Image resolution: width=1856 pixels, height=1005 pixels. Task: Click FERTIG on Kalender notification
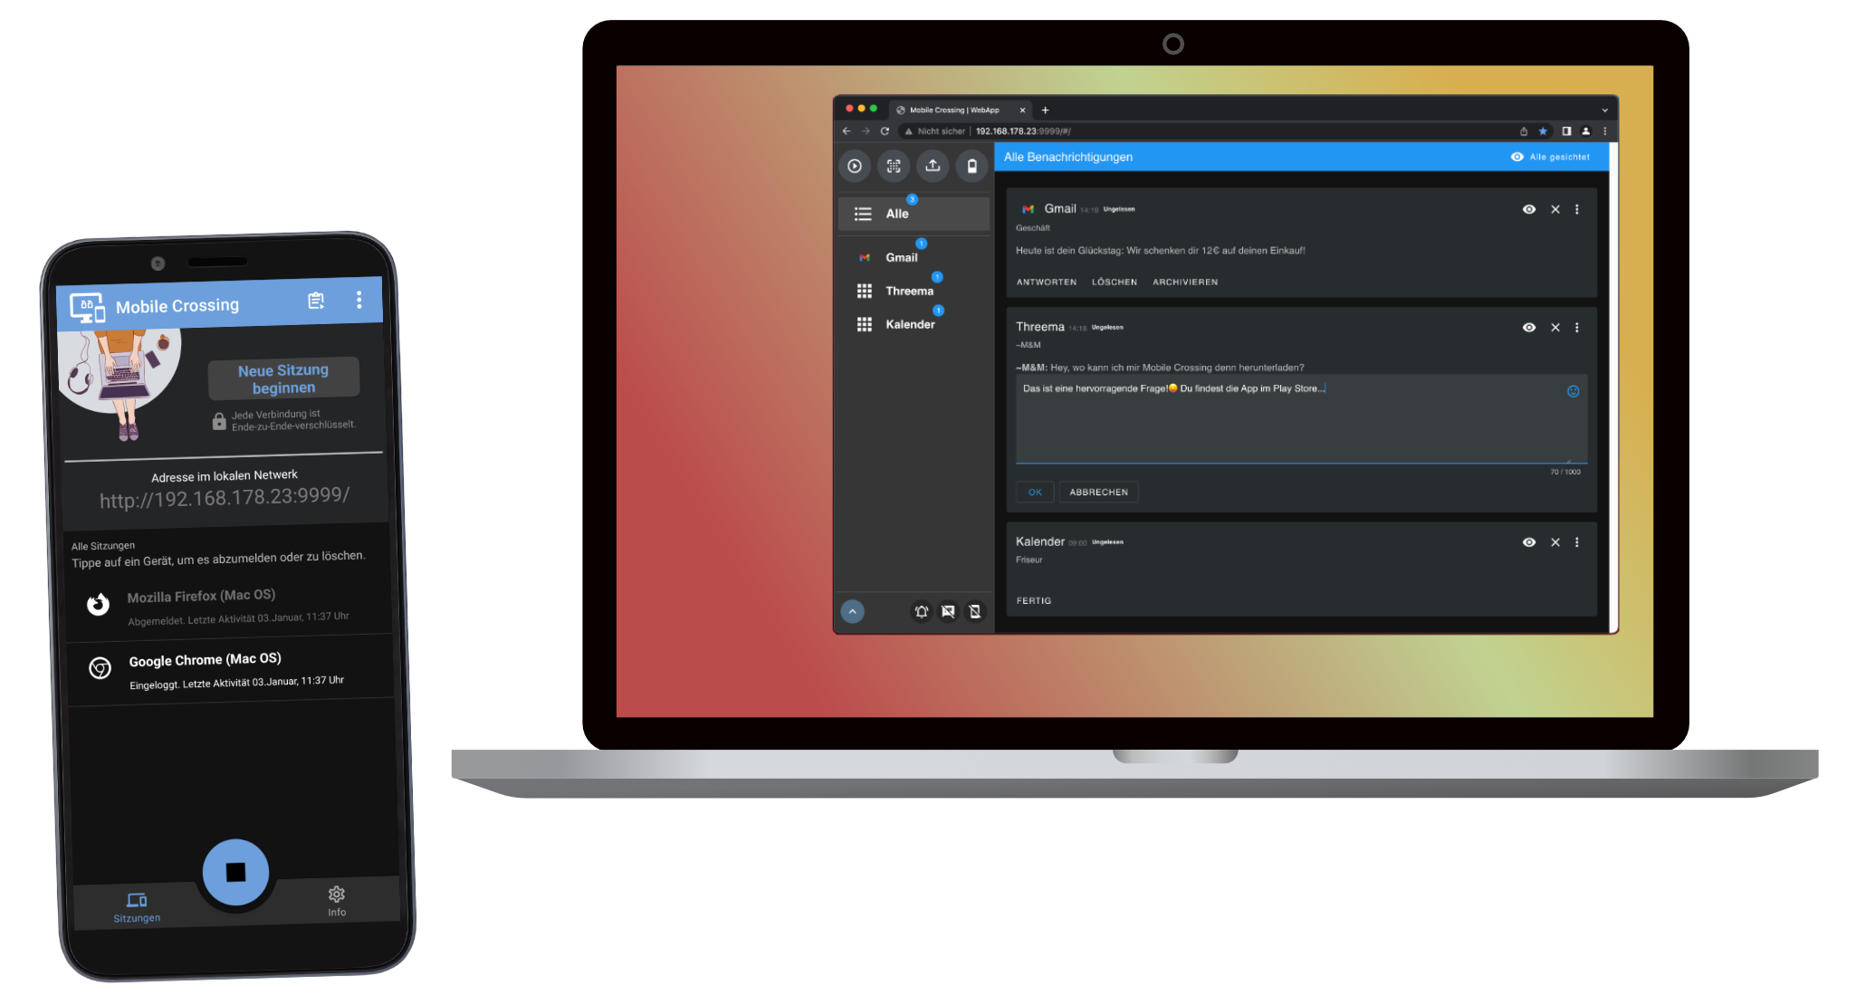click(1034, 601)
